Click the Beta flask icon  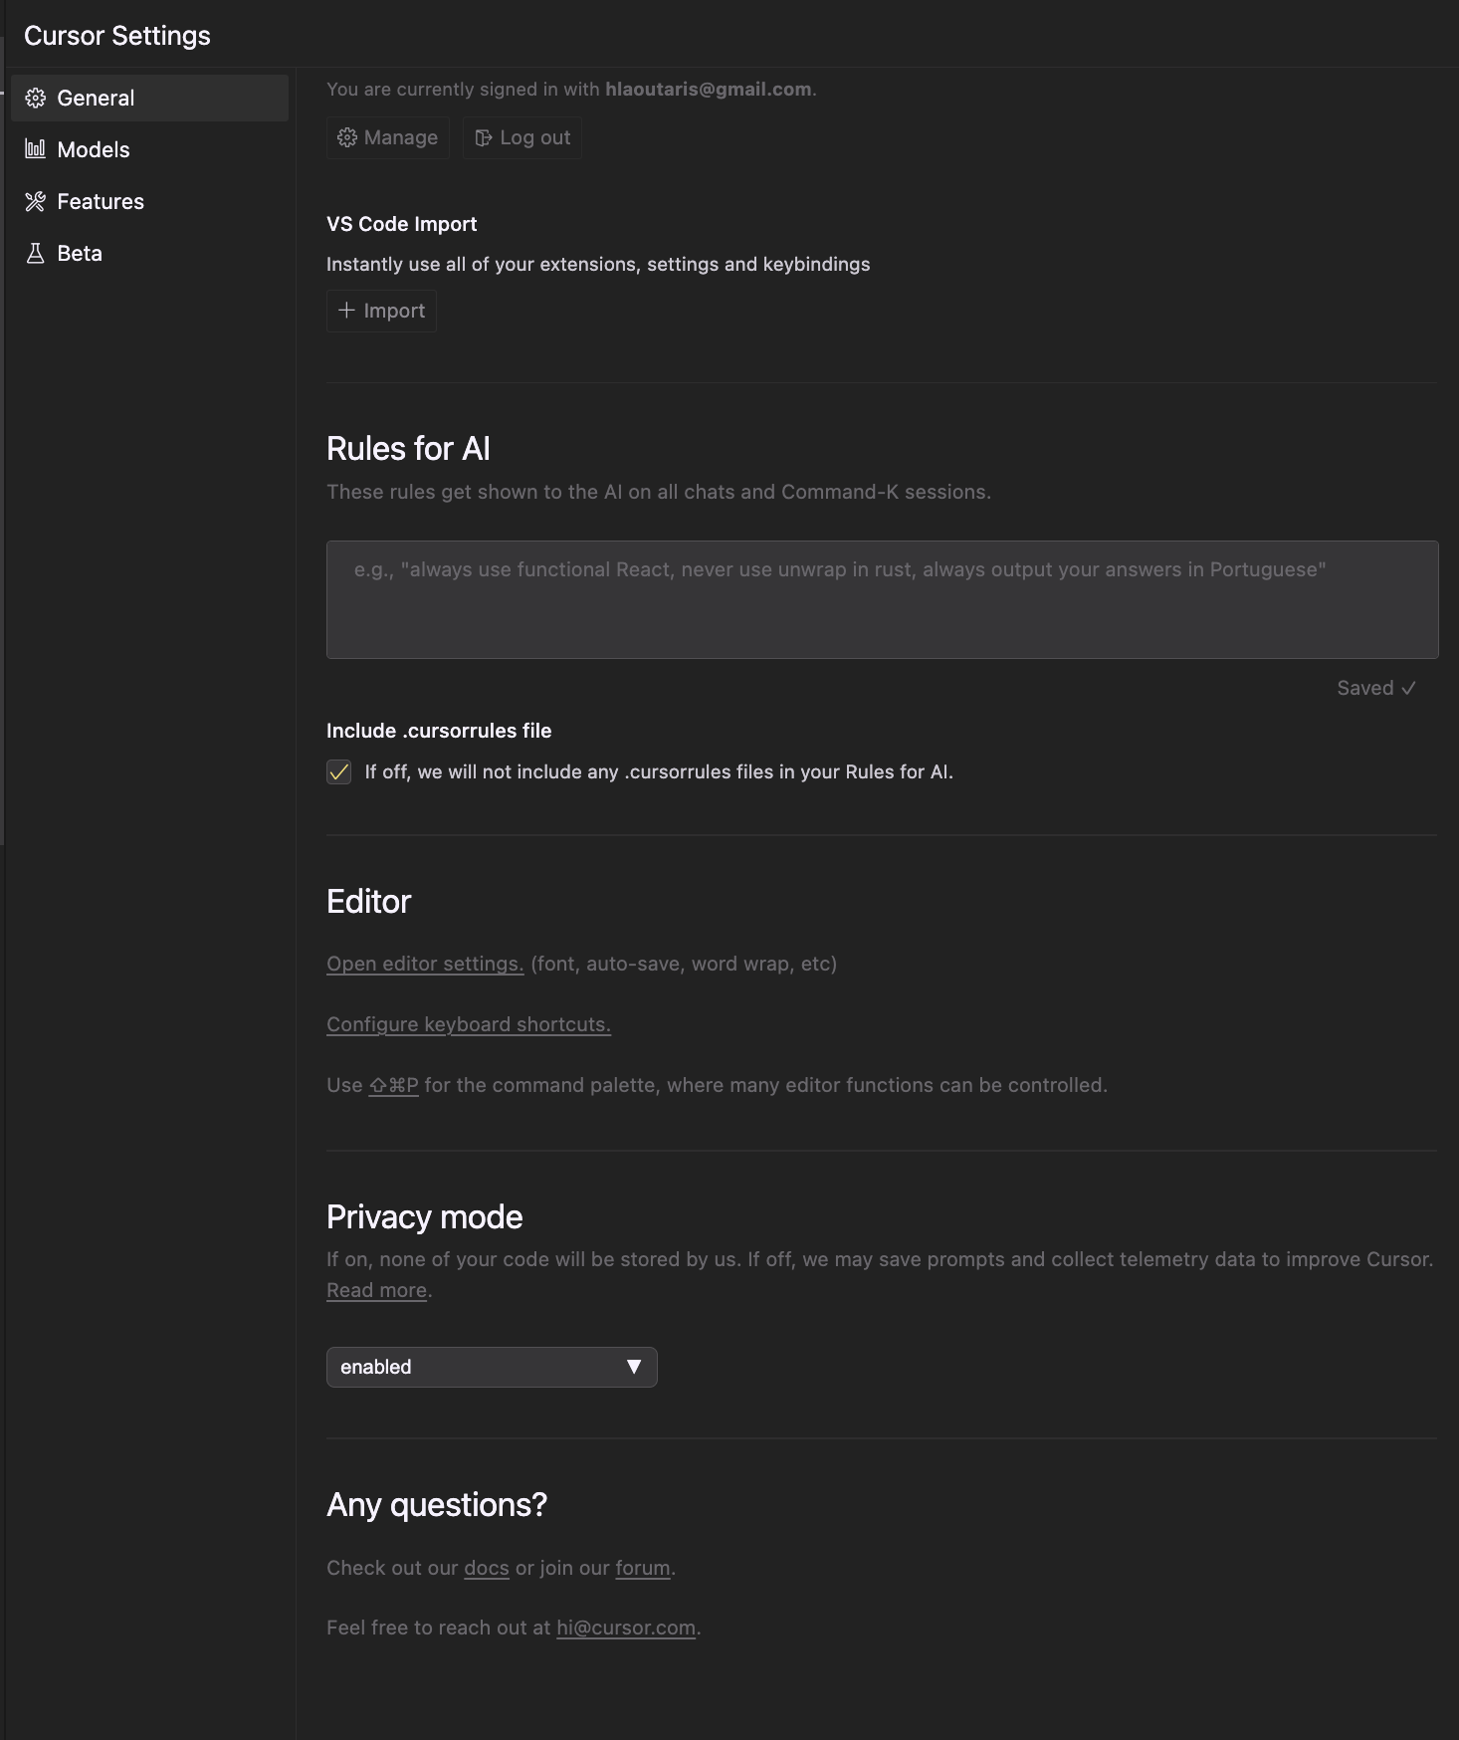coord(36,253)
